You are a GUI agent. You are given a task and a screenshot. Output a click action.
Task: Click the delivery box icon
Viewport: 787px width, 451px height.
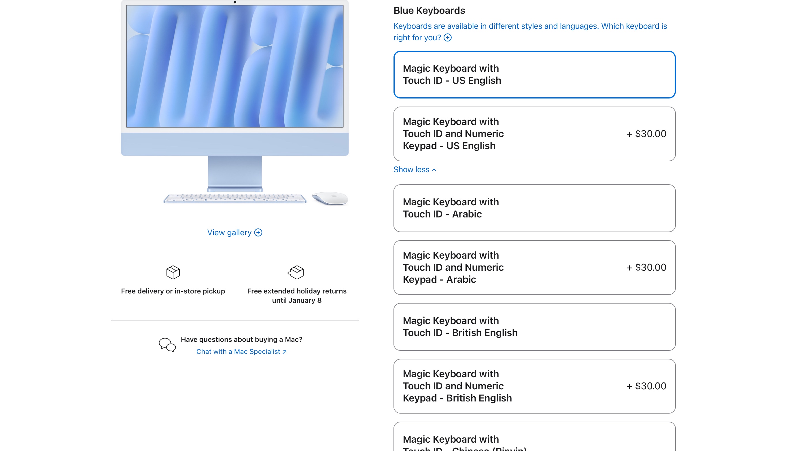tap(173, 272)
